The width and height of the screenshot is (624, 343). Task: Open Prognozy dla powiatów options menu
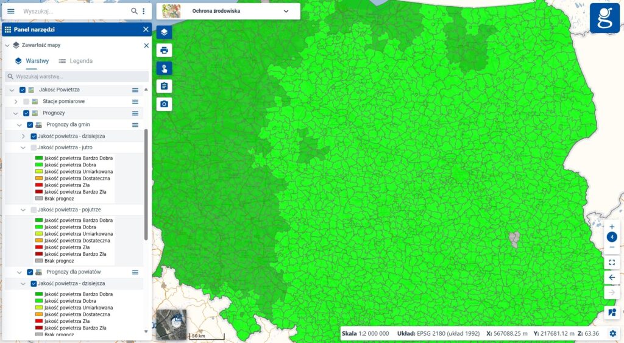coord(135,272)
